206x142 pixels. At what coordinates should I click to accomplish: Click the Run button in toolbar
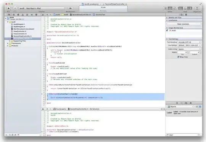8,8
